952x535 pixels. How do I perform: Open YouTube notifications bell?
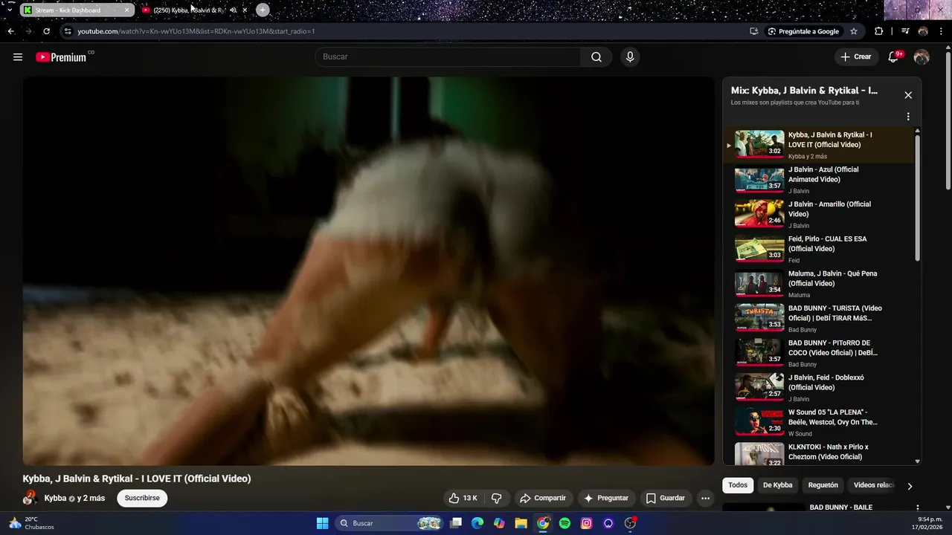coord(894,57)
